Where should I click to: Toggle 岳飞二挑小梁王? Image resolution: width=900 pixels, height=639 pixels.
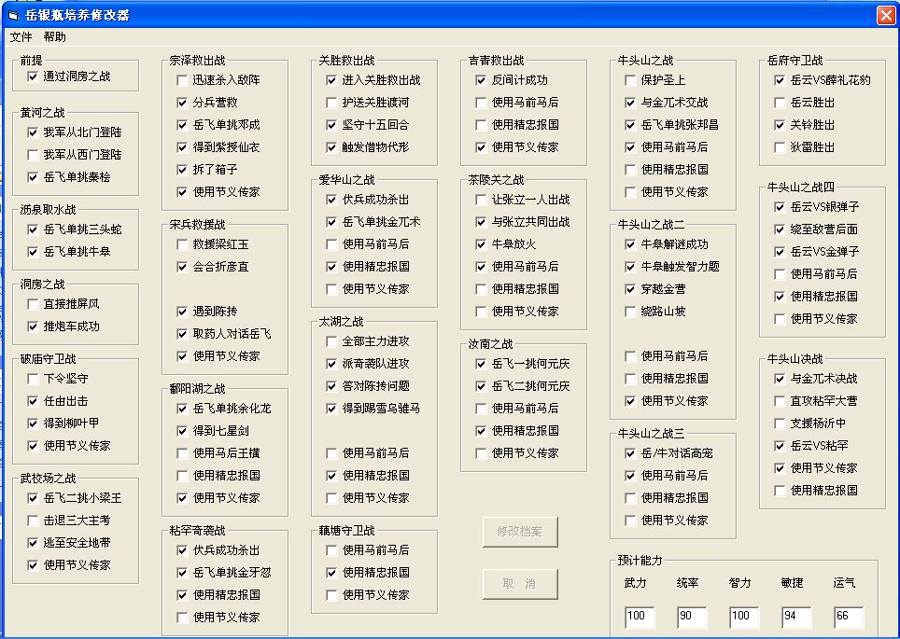[x=33, y=498]
